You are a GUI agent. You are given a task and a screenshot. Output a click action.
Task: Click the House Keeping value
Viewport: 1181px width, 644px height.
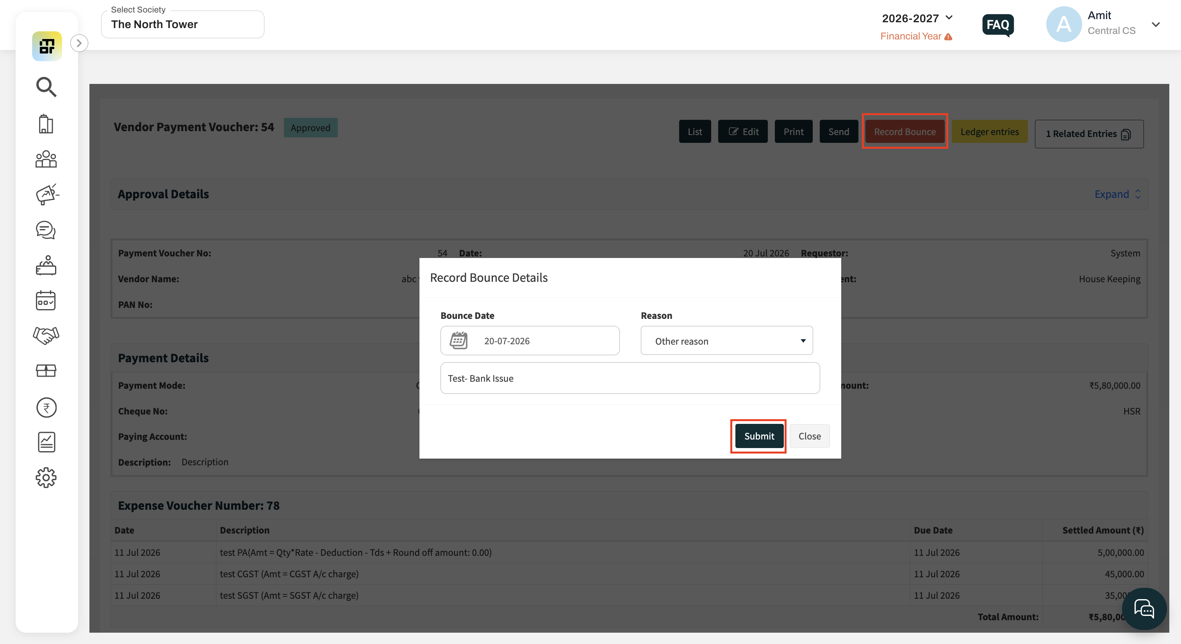1110,279
